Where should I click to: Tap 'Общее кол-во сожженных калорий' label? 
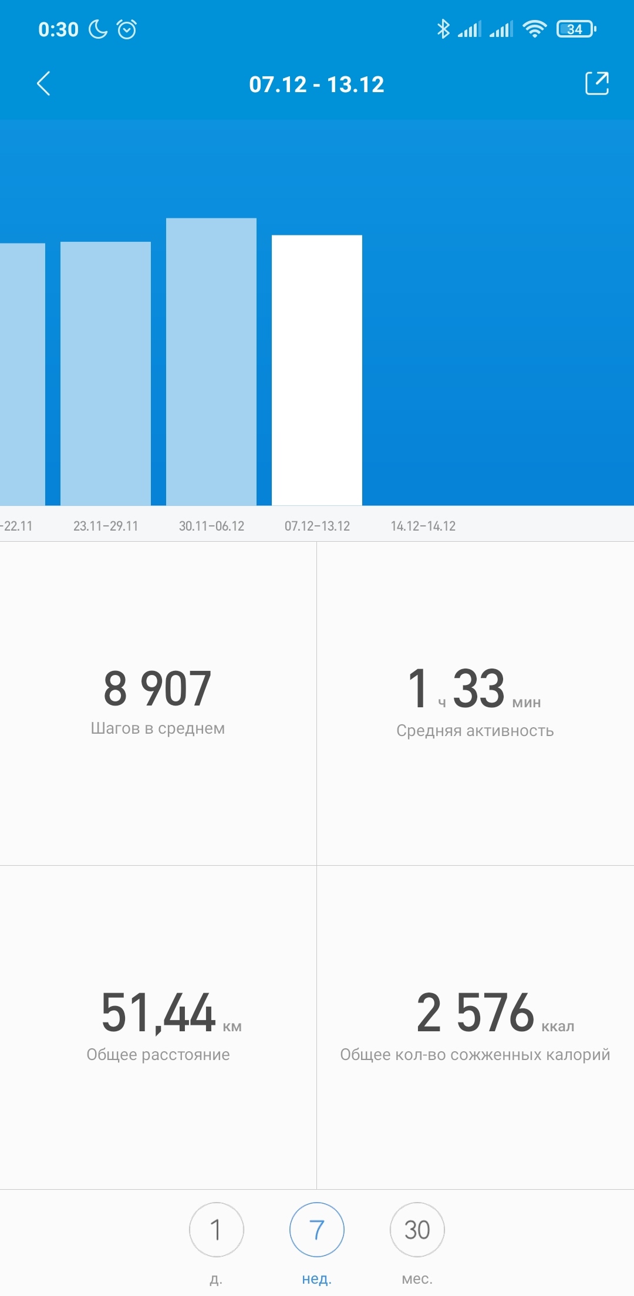click(x=475, y=1055)
